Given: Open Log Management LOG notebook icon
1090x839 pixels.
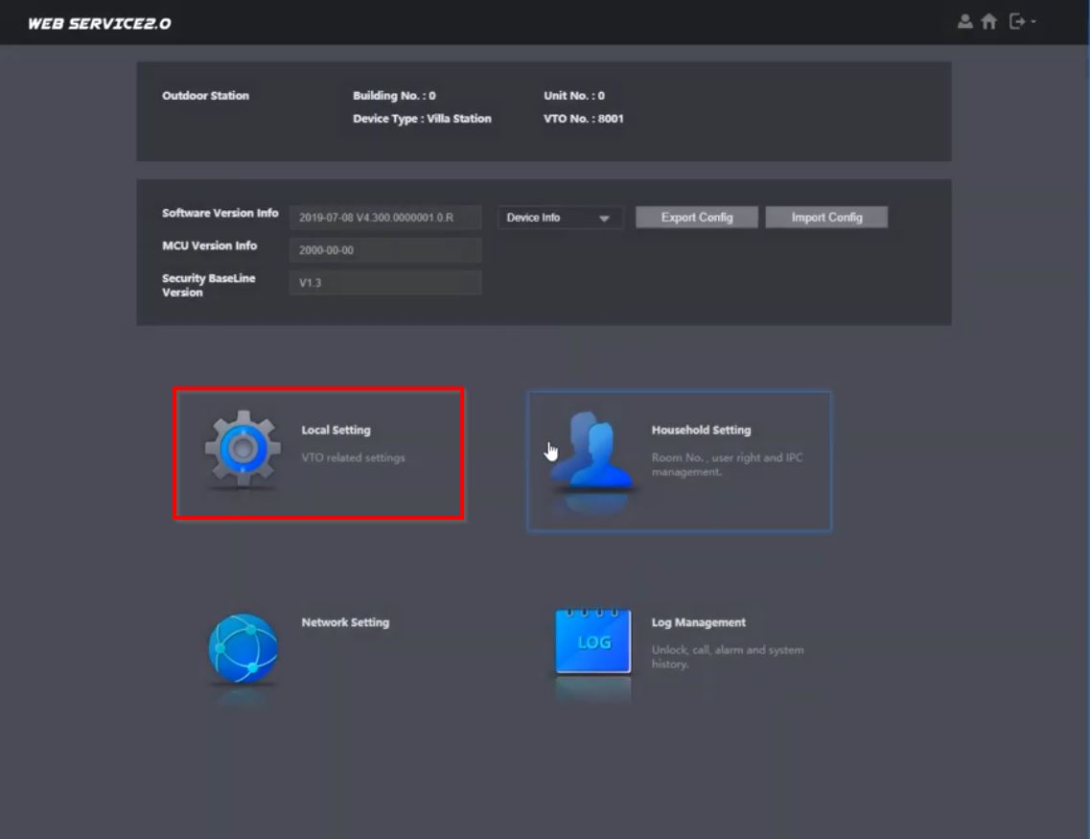Looking at the screenshot, I should coord(593,641).
